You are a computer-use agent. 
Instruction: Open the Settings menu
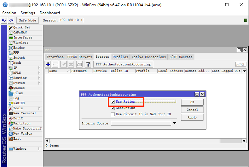pyautogui.click(x=28, y=13)
